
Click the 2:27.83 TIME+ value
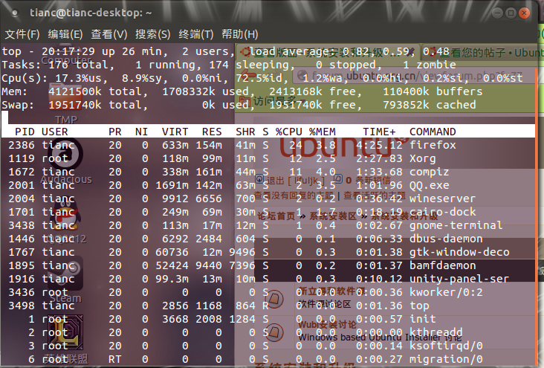click(x=379, y=158)
